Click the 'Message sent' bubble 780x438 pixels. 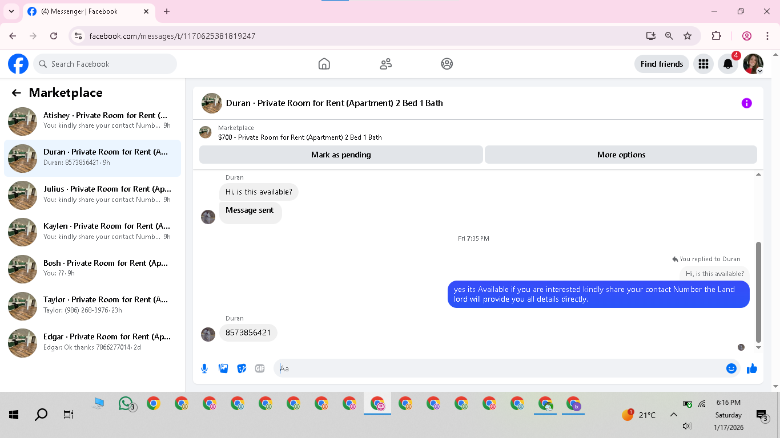pos(250,212)
